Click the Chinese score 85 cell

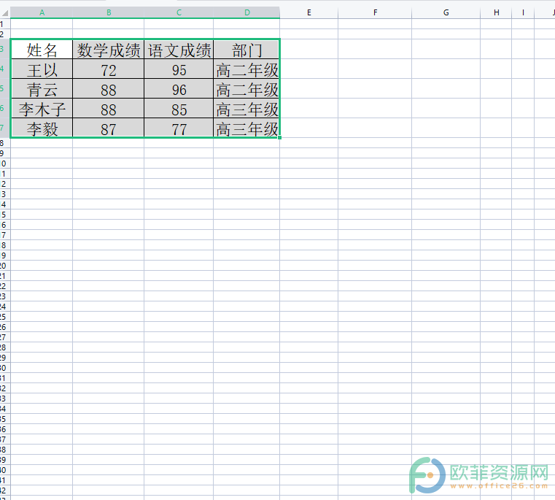click(179, 109)
